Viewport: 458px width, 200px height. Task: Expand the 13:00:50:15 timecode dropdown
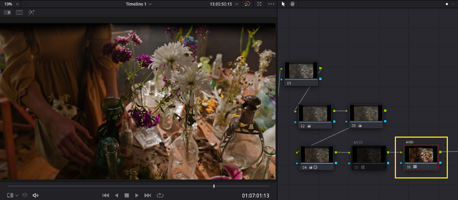224,4
